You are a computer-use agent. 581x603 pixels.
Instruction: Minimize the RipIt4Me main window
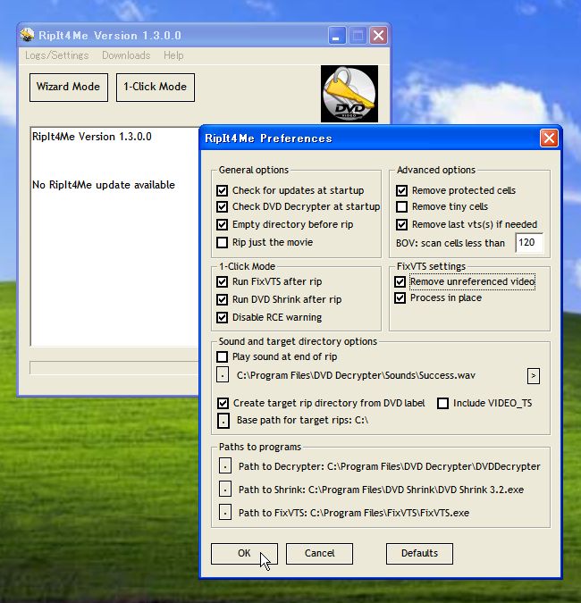(337, 36)
